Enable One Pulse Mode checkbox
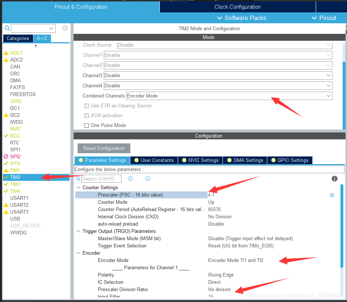 (87, 126)
